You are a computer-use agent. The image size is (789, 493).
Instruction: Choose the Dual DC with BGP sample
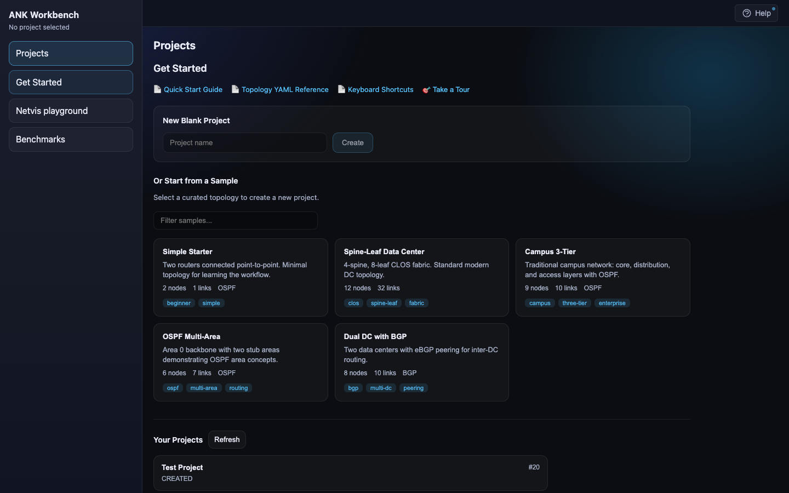click(x=421, y=362)
